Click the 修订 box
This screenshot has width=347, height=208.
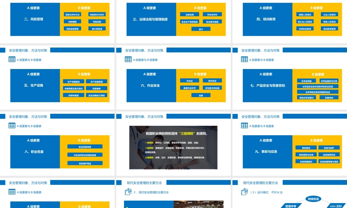click(201, 29)
